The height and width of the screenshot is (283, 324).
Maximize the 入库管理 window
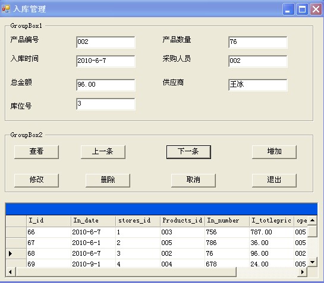302,9
